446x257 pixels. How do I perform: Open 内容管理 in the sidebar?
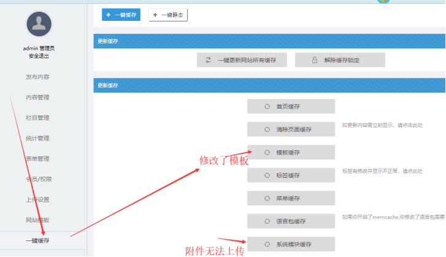click(x=38, y=98)
